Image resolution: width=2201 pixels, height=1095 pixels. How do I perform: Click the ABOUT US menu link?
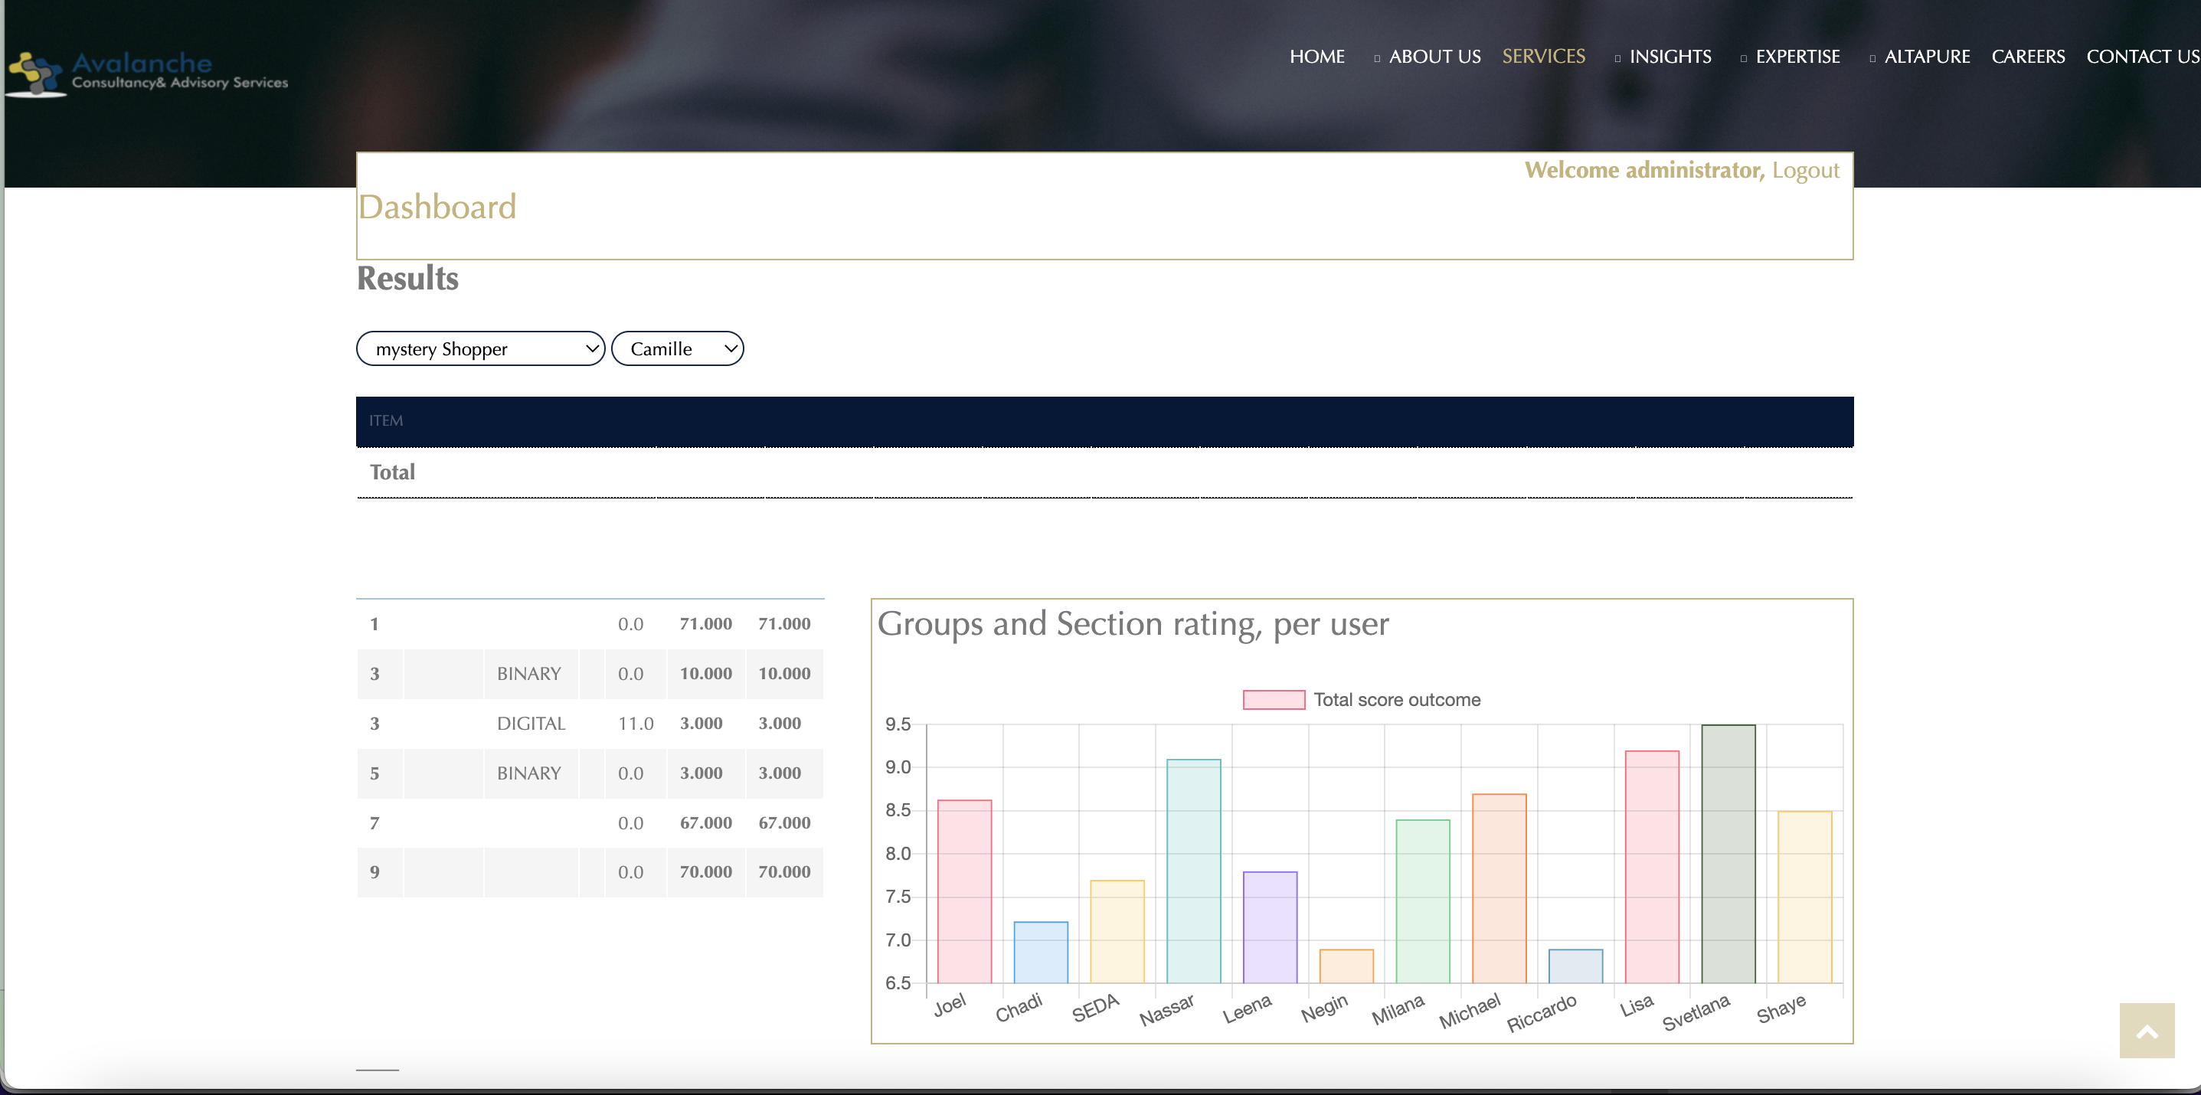1434,57
